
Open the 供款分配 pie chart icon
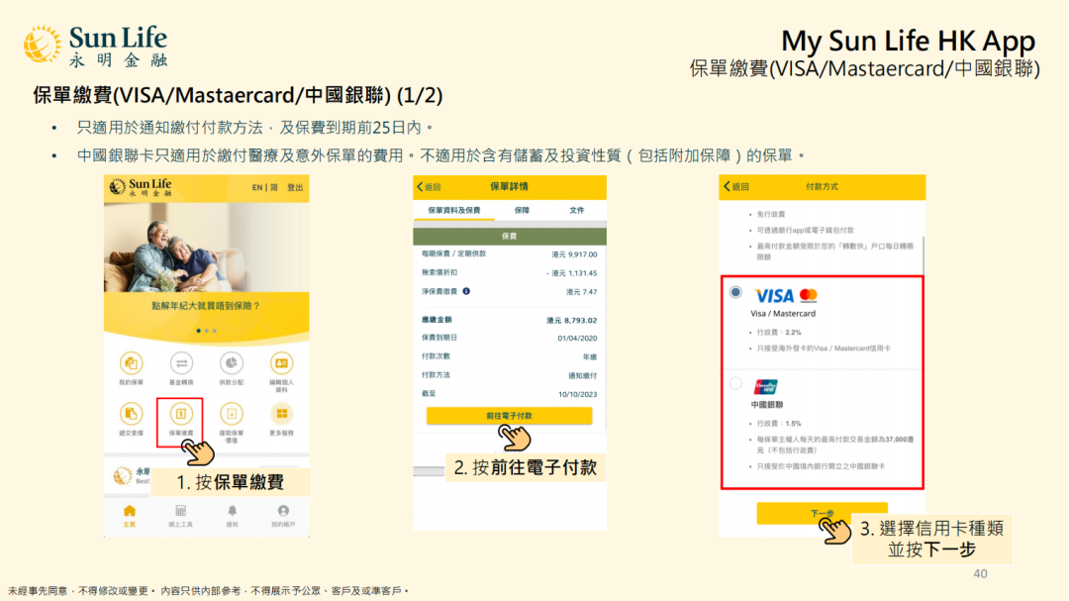coord(231,363)
